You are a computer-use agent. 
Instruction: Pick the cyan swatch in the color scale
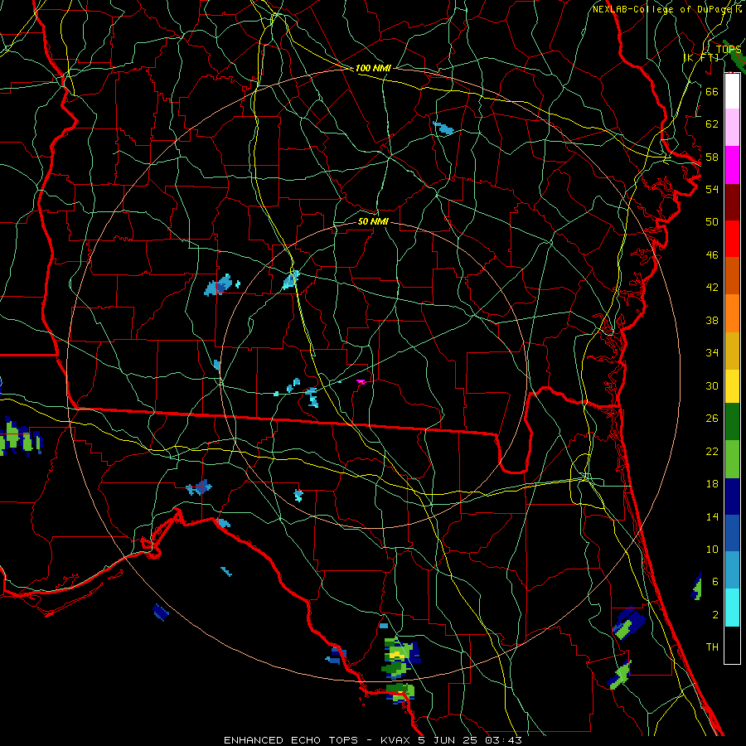[732, 608]
